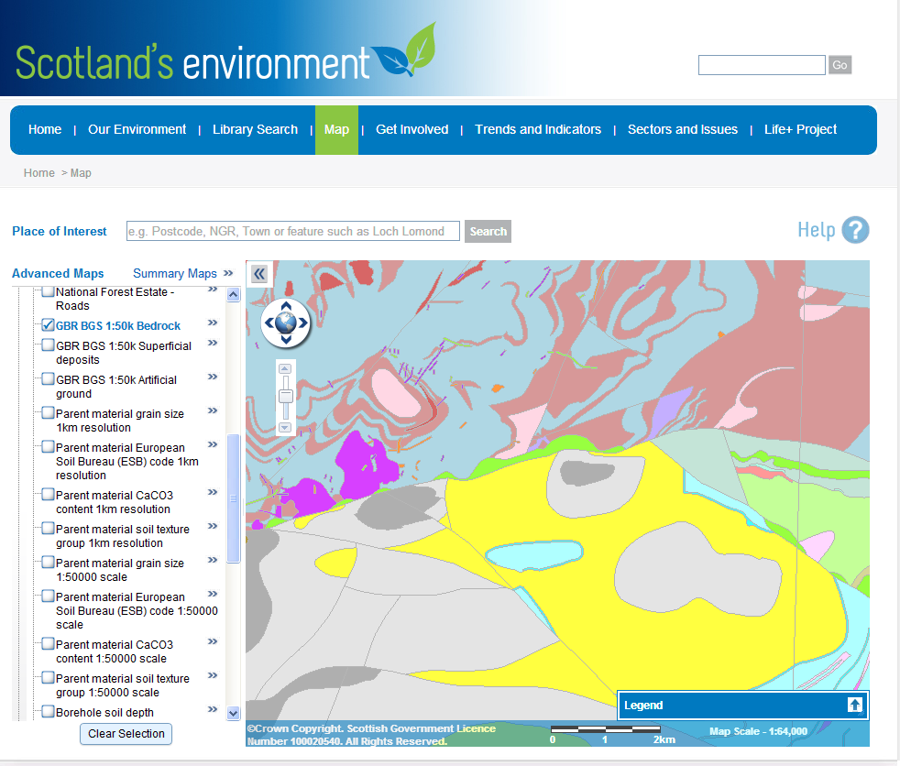Collapse the layer panel with double-left chevron
This screenshot has width=900, height=766.
point(259,274)
